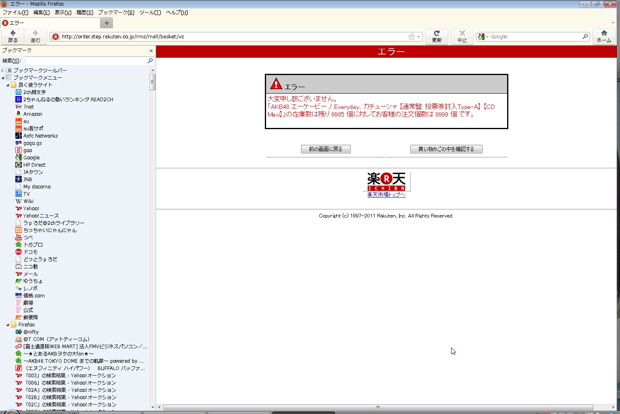Click the Rakuten Ichiba logo
The height and width of the screenshot is (414, 620).
click(x=386, y=182)
